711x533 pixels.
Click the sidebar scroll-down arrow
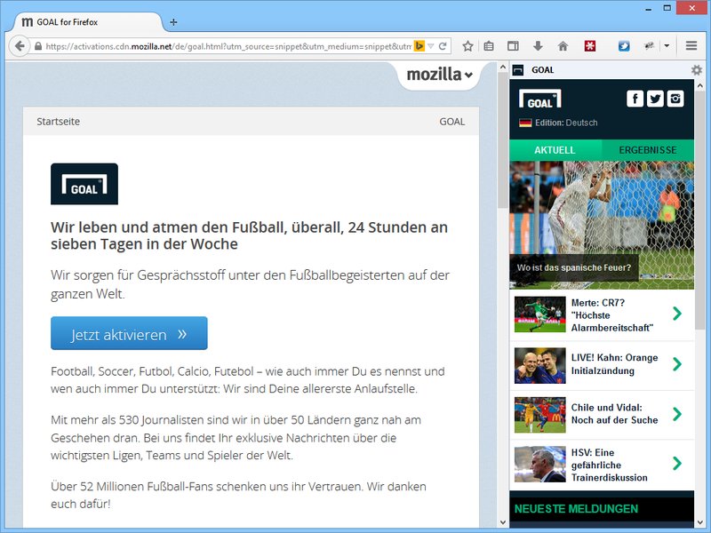click(x=700, y=522)
